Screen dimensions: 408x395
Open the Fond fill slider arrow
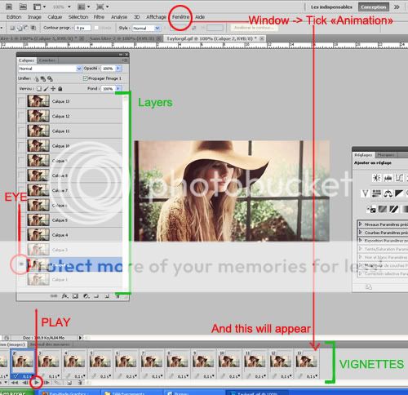point(118,89)
